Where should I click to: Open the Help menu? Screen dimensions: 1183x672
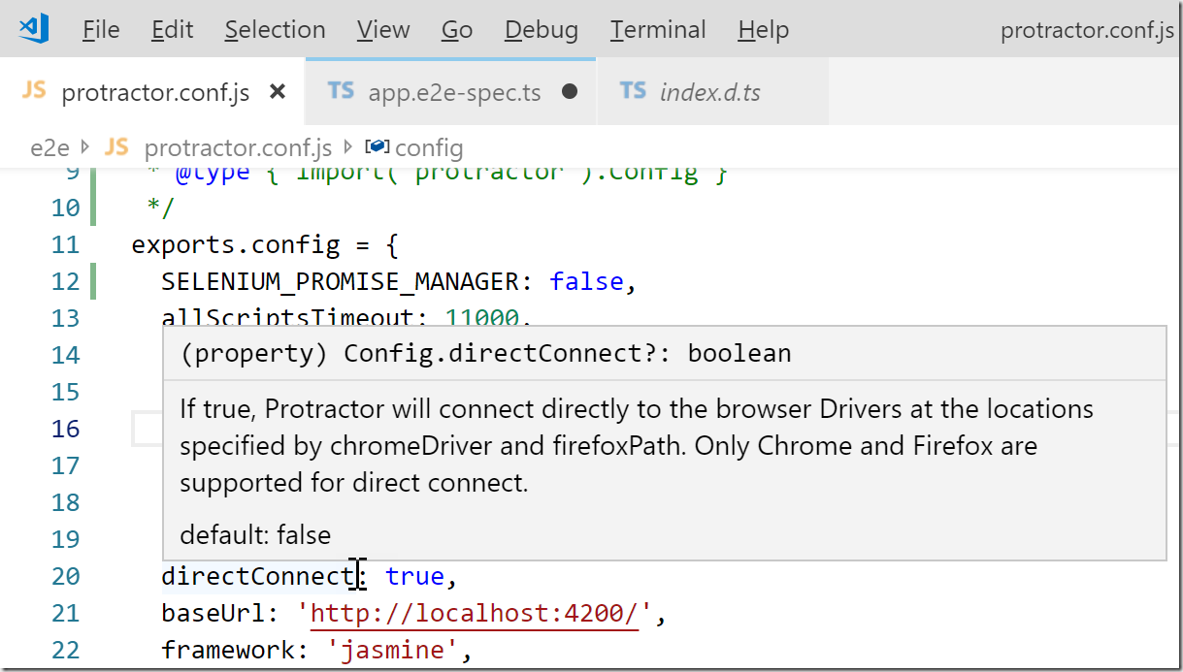coord(764,30)
